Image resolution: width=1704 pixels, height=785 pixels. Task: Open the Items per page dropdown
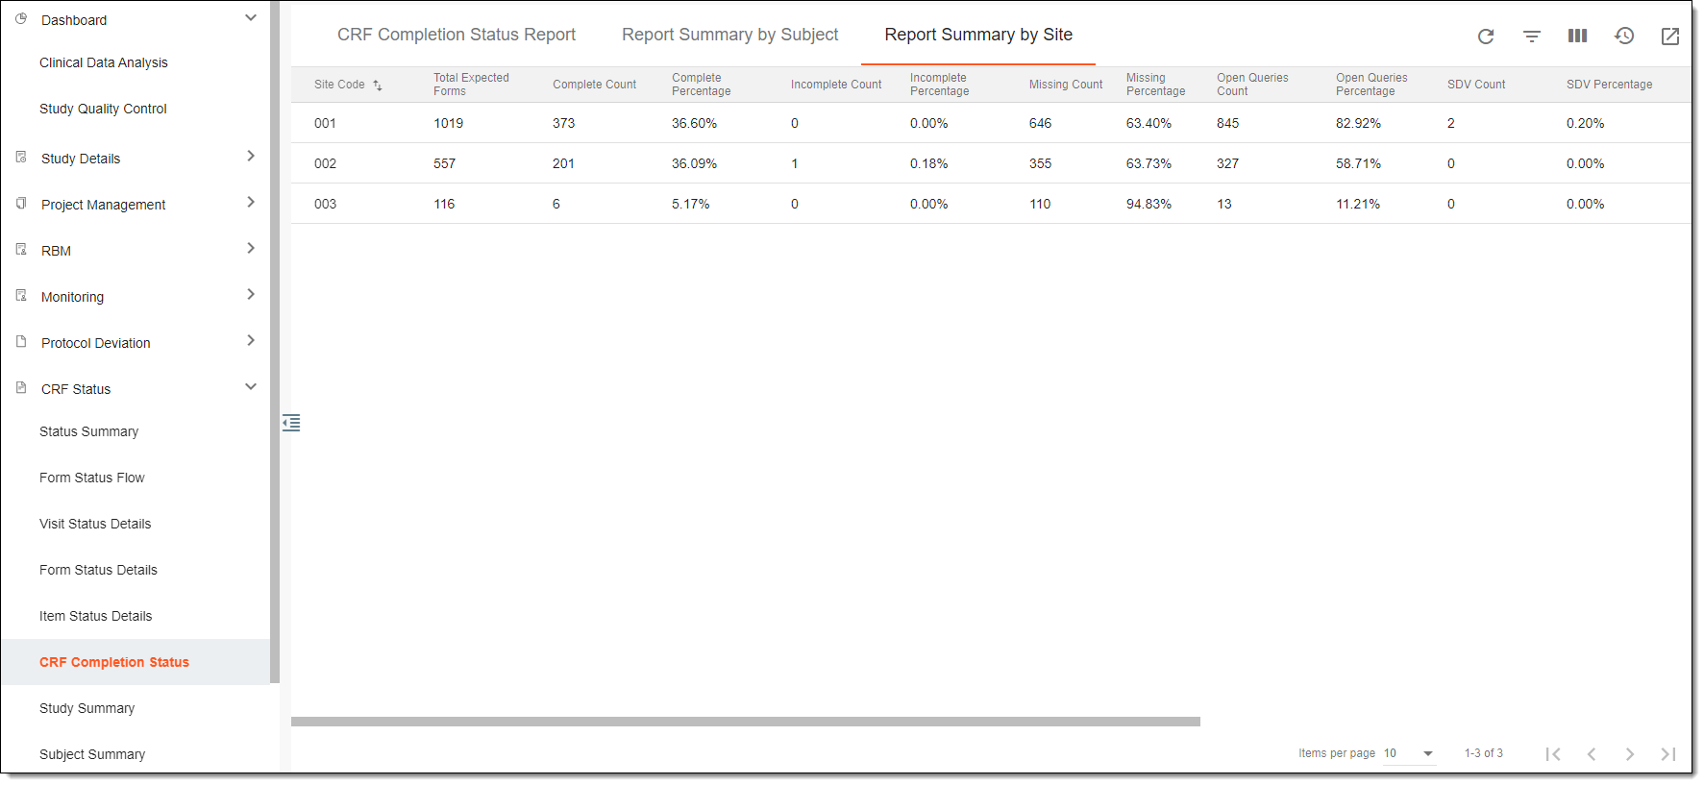click(x=1409, y=753)
